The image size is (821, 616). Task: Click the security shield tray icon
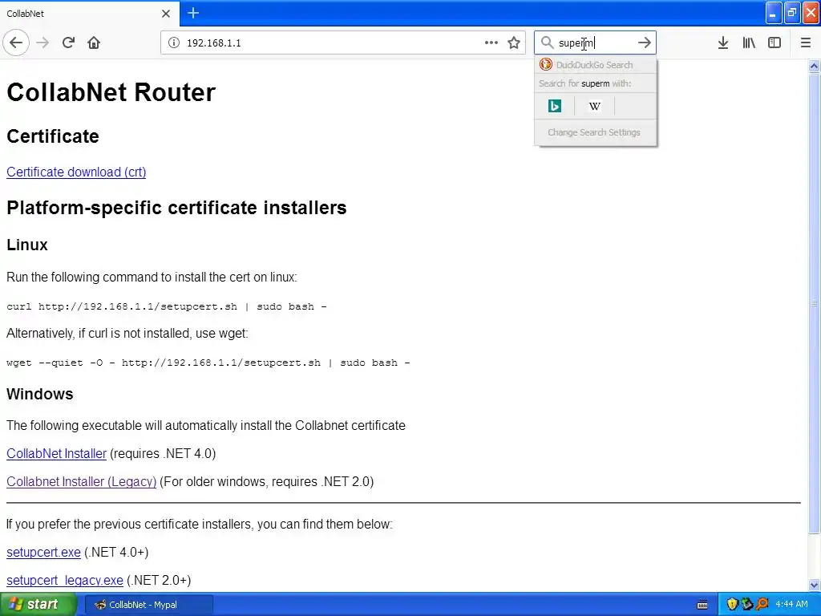733,605
